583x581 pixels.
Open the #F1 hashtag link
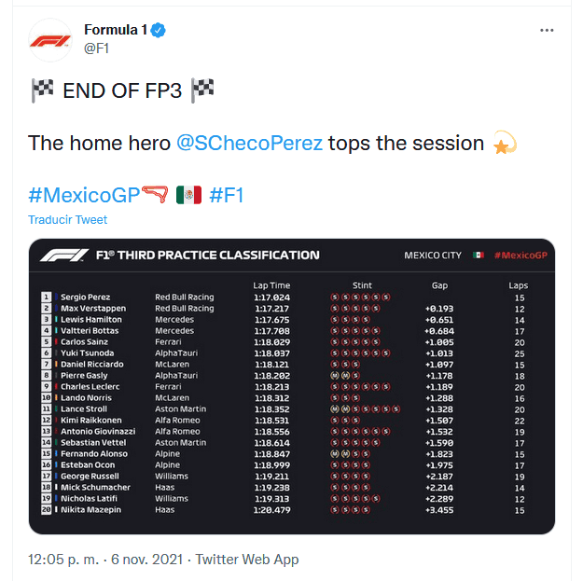pos(227,195)
